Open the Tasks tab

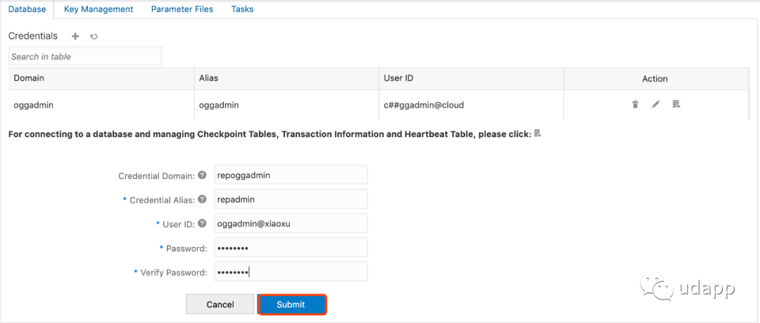tap(242, 9)
